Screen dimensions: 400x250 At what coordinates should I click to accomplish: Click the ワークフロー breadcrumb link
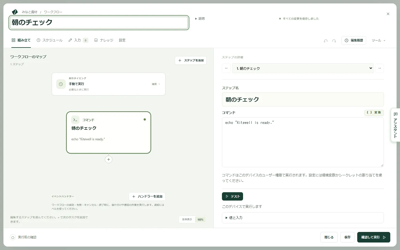(x=53, y=12)
